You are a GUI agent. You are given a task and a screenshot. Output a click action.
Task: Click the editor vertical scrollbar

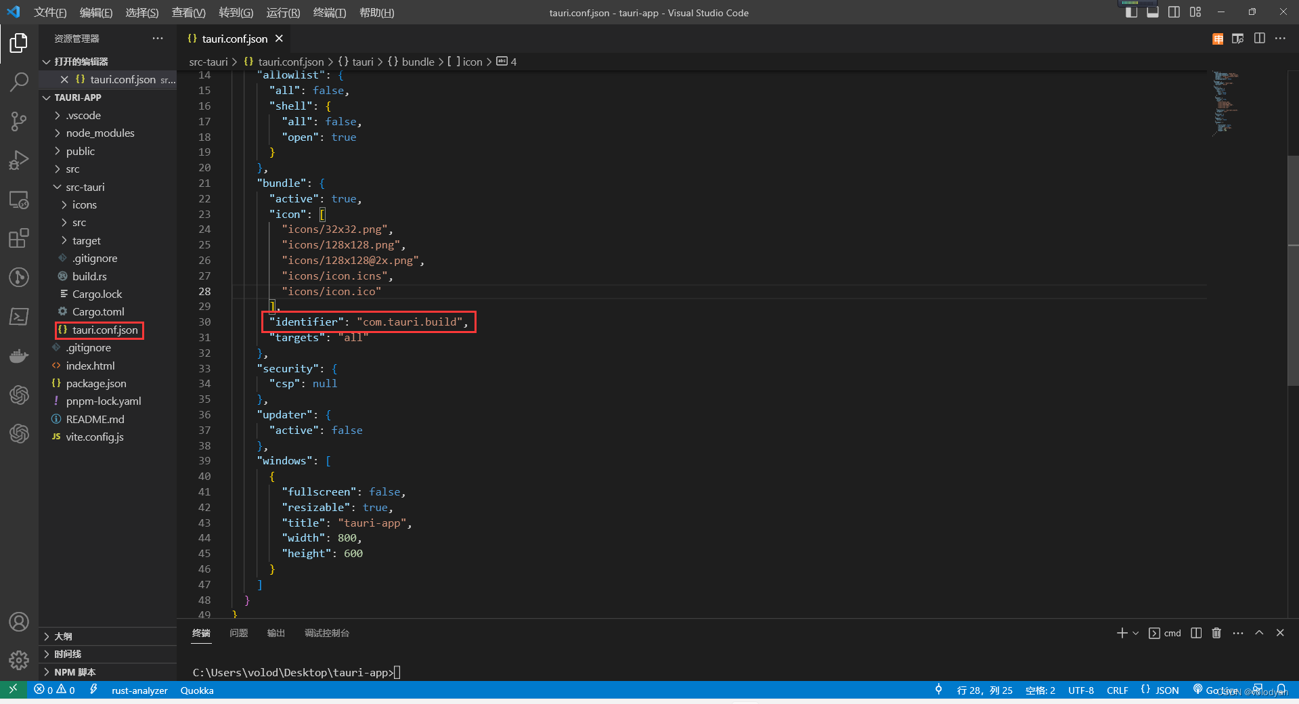[x=1293, y=271]
